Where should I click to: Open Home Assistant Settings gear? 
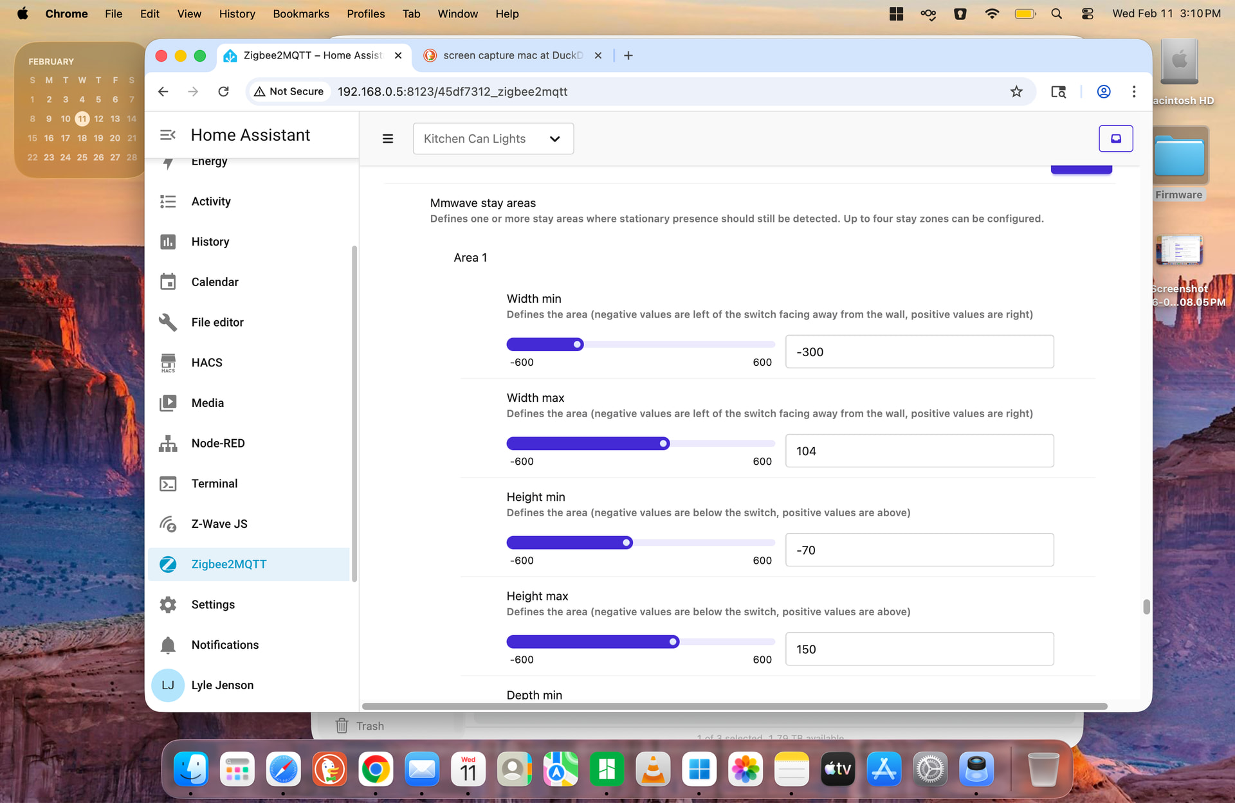point(168,604)
